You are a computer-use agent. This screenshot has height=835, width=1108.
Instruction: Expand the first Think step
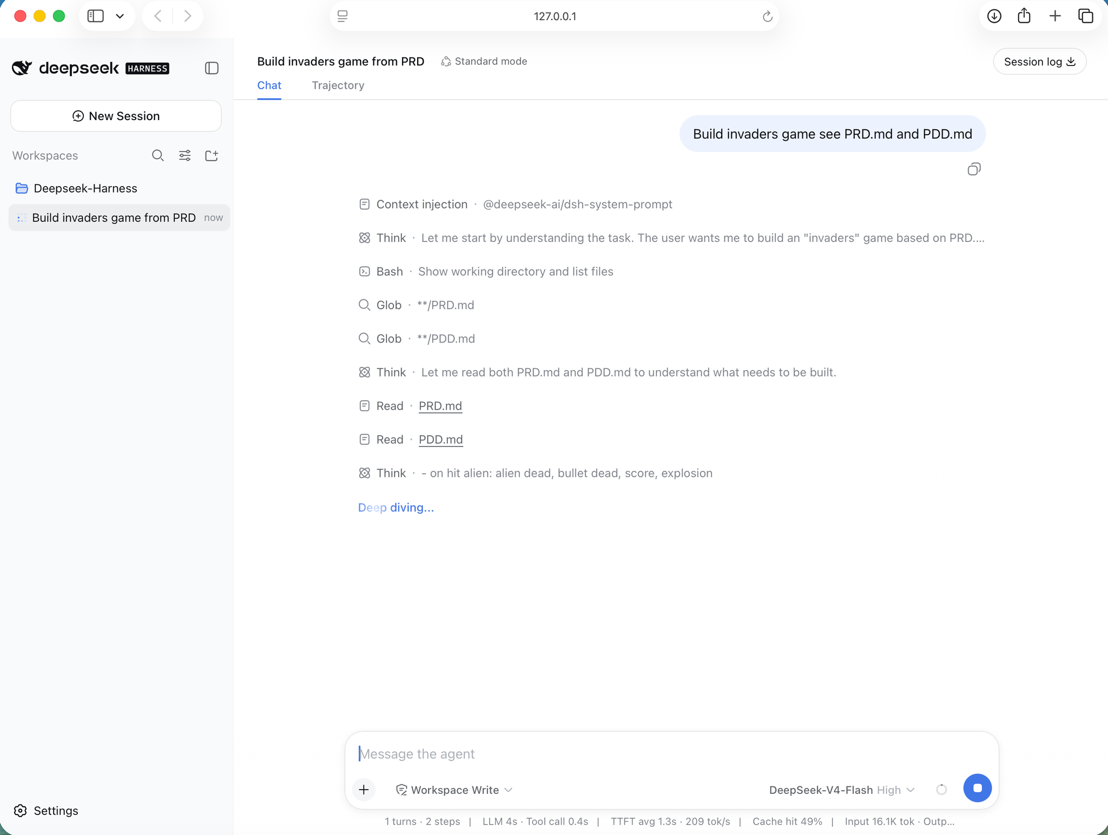pyautogui.click(x=671, y=238)
